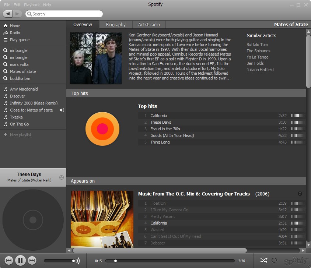Open similar artist Juliana Hatfield
Viewport: 311px width, 268px height.
[x=260, y=70]
